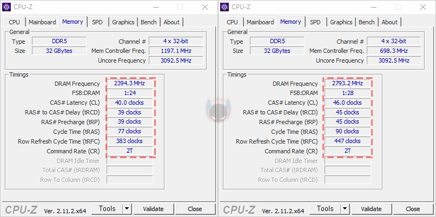This screenshot has height=217, width=436.
Task: Click empty Total CAS# (tRDRAM) field, right window
Action: tap(348, 170)
